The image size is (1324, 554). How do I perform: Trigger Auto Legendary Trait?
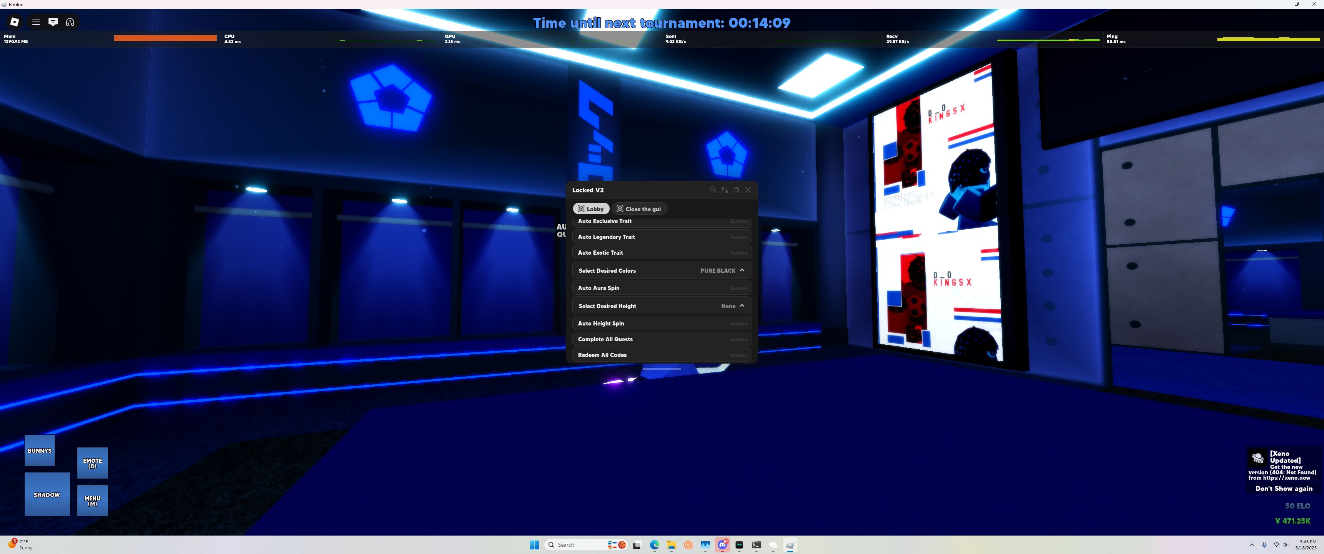tap(662, 237)
